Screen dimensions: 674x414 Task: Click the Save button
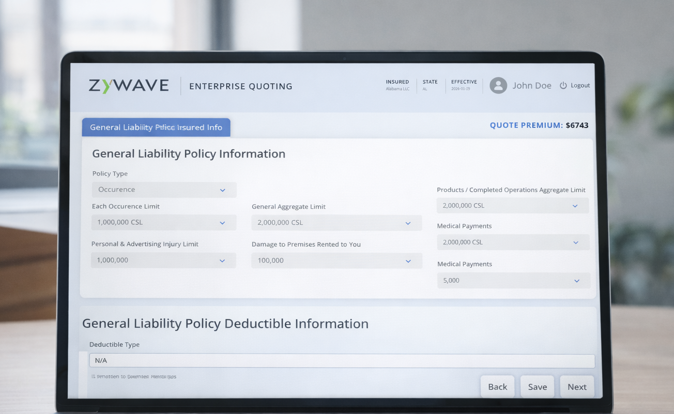[x=537, y=387]
